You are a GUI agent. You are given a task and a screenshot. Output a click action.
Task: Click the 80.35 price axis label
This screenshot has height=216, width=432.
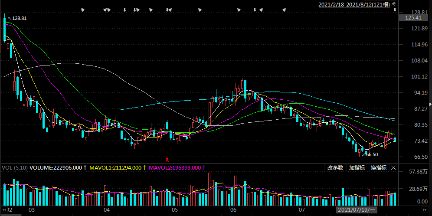coord(421,124)
